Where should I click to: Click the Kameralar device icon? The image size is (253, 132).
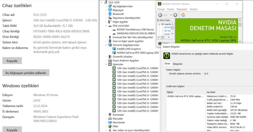pyautogui.click(x=110, y=115)
